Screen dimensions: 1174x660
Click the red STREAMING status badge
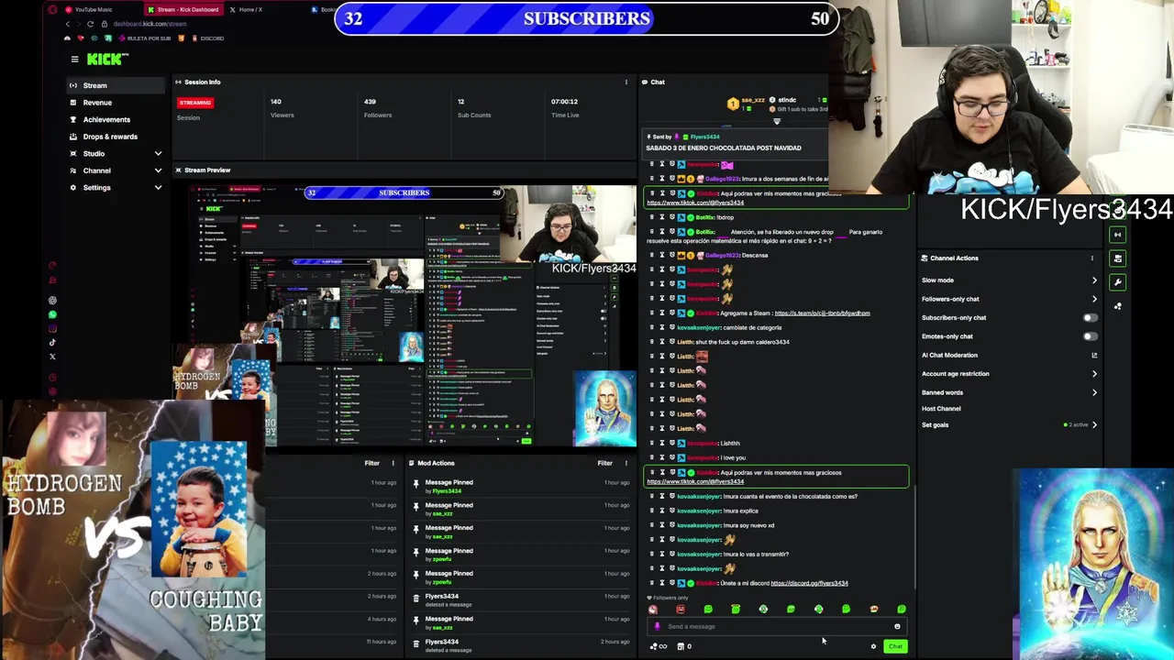click(x=195, y=103)
